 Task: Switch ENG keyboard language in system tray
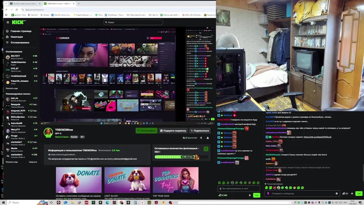(x=345, y=202)
